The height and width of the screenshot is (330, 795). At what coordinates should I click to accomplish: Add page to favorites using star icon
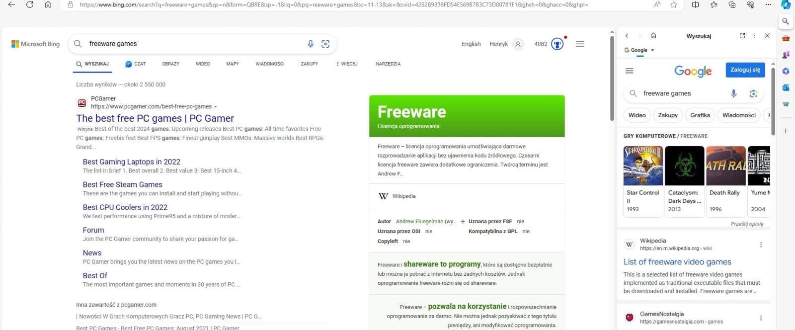pyautogui.click(x=674, y=4)
